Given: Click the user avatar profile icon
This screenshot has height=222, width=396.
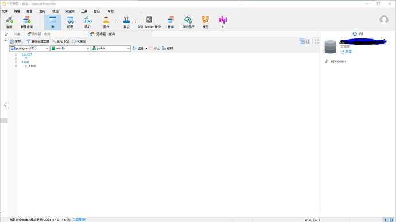Looking at the screenshot, I should click(x=384, y=20).
